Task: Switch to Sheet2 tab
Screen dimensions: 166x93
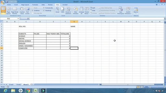Action: click(x=19, y=84)
